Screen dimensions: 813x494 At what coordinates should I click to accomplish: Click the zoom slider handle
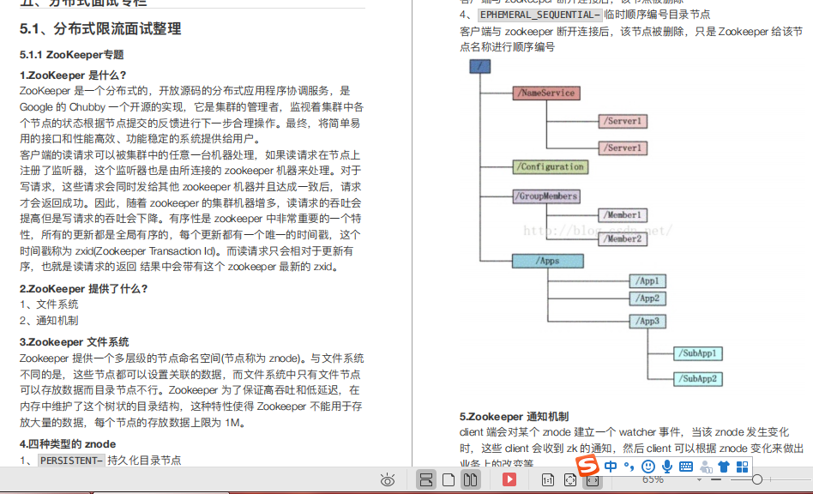click(757, 479)
